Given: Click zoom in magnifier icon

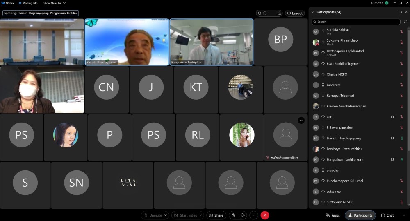Looking at the screenshot, I should pyautogui.click(x=279, y=13).
